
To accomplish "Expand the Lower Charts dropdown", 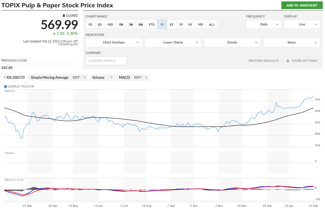I will coord(173,42).
